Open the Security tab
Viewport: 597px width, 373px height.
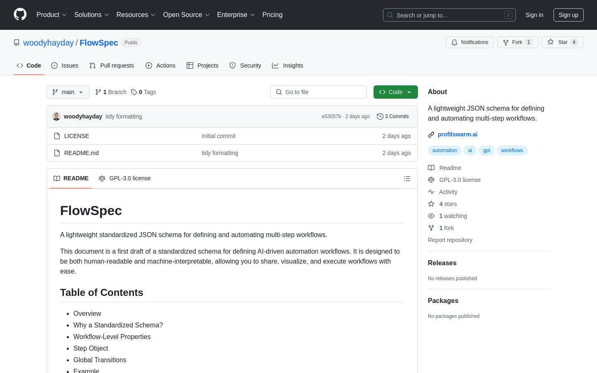click(245, 65)
